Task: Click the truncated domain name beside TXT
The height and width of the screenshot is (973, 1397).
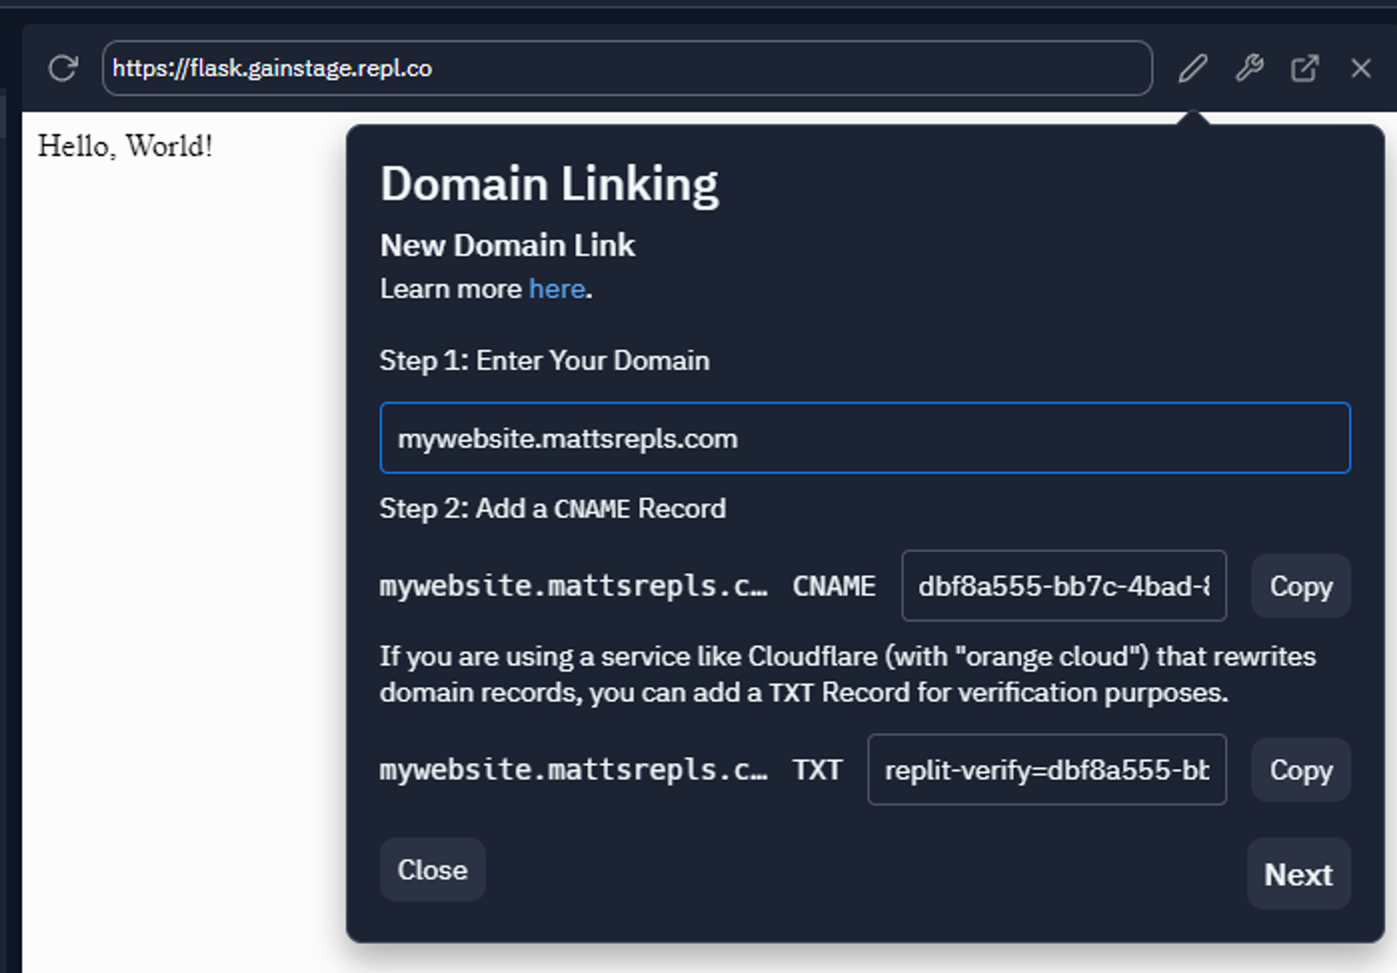Action: (573, 770)
